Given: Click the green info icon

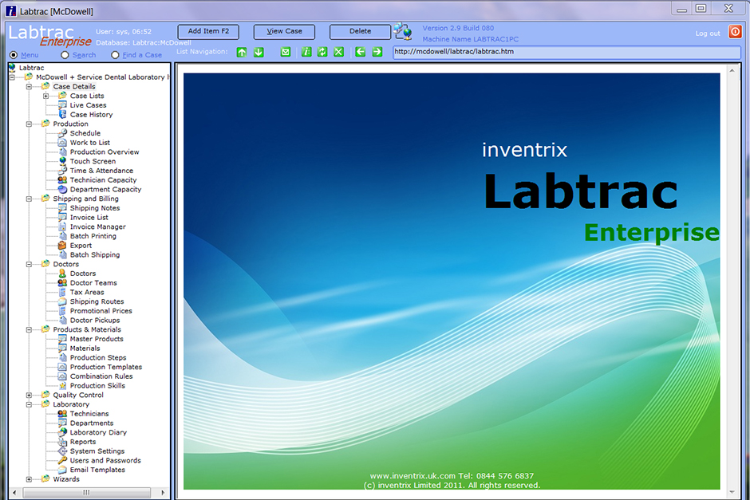Looking at the screenshot, I should pyautogui.click(x=306, y=52).
